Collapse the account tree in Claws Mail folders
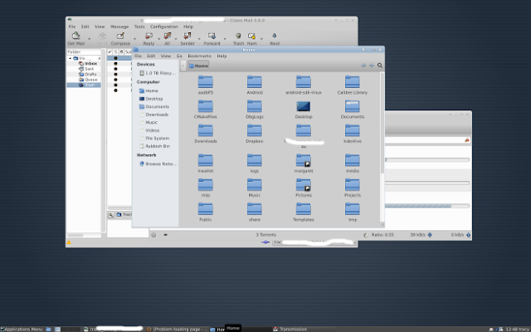This screenshot has width=531, height=332. point(70,58)
